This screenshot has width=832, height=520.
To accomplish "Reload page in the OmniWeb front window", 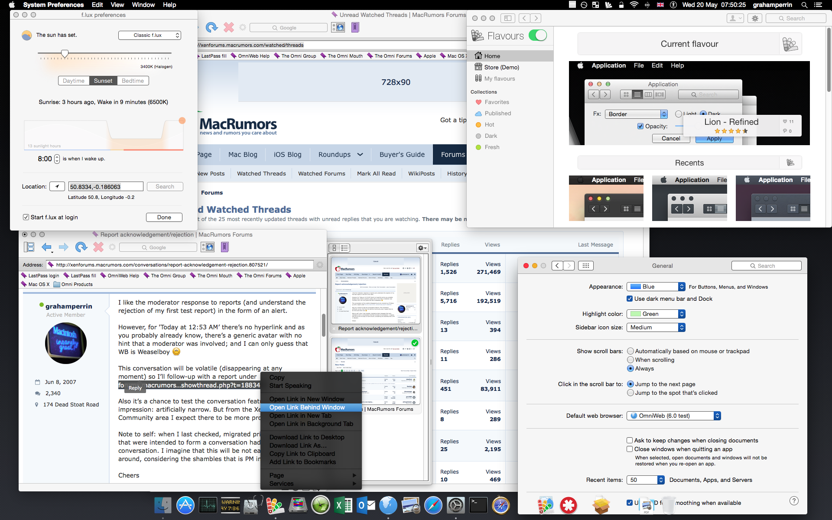I will coord(81,247).
